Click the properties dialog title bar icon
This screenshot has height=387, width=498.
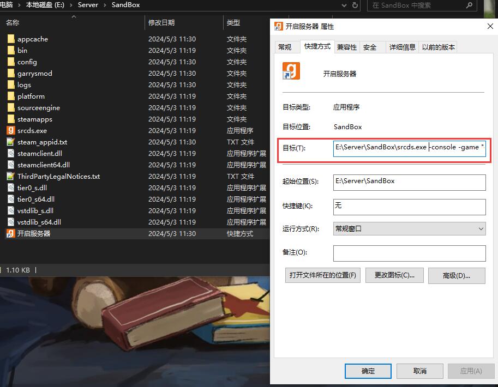pos(279,26)
